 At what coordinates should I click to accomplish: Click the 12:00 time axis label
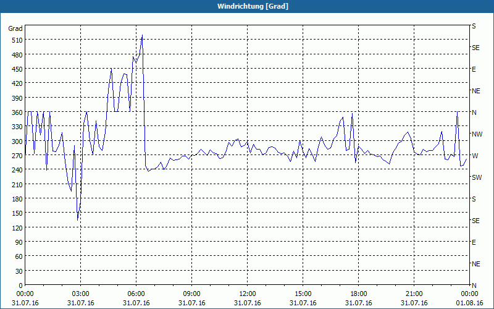[x=248, y=294]
